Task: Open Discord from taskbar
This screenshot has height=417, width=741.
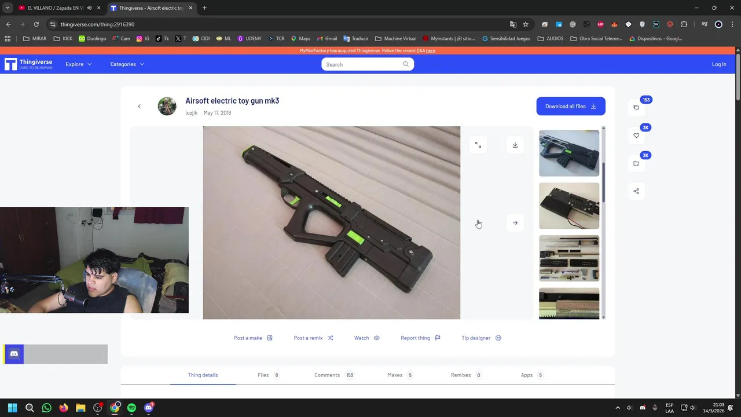Action: [x=149, y=408]
